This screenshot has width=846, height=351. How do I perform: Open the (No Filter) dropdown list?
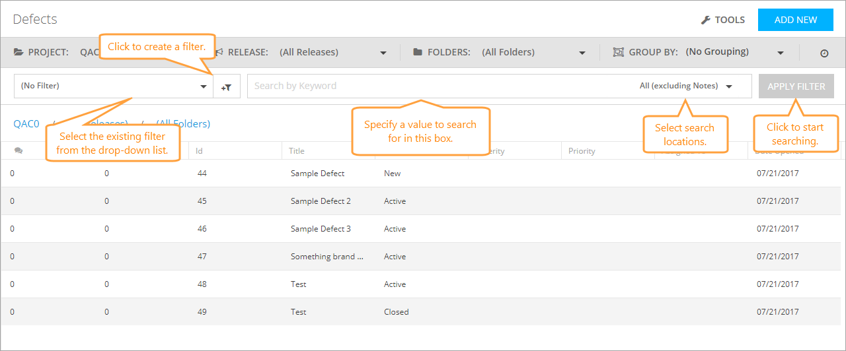[x=114, y=86]
